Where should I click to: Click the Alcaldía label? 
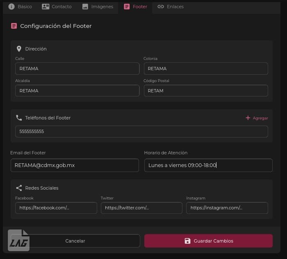pyautogui.click(x=23, y=80)
